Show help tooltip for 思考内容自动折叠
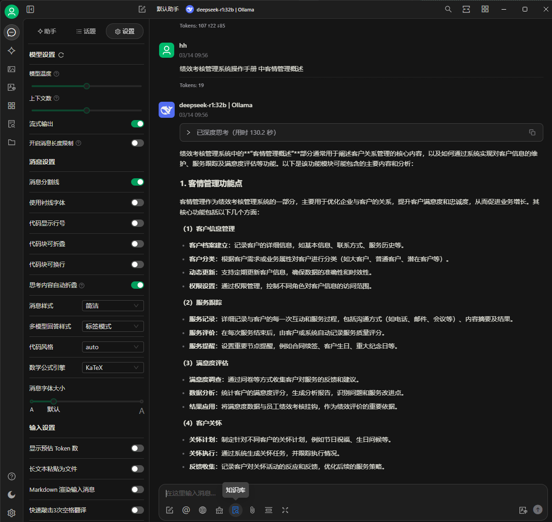Image resolution: width=552 pixels, height=522 pixels. click(82, 286)
